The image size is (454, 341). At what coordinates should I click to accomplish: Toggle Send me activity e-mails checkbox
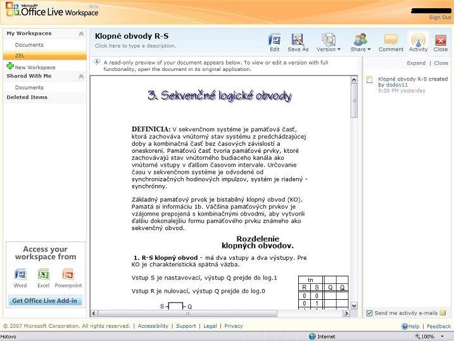coord(370,313)
